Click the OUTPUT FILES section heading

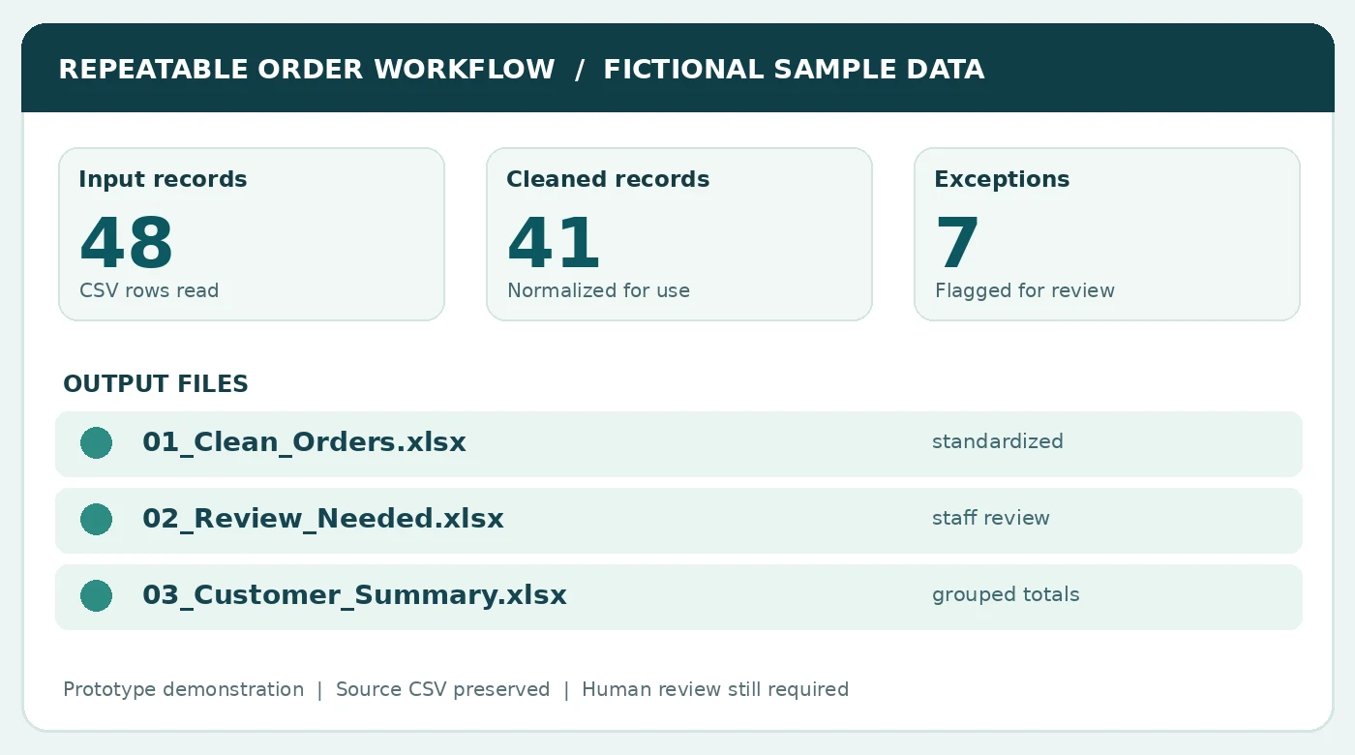(x=156, y=384)
